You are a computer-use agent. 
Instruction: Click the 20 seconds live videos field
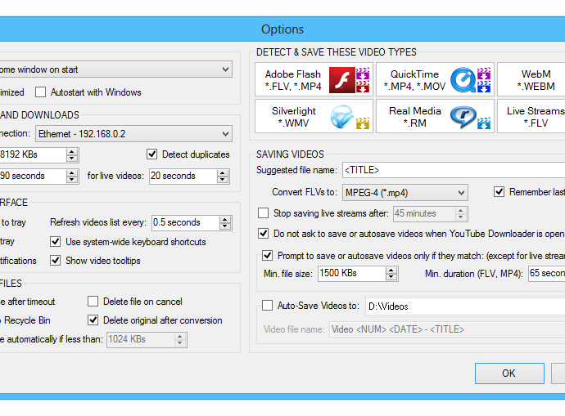click(x=183, y=177)
